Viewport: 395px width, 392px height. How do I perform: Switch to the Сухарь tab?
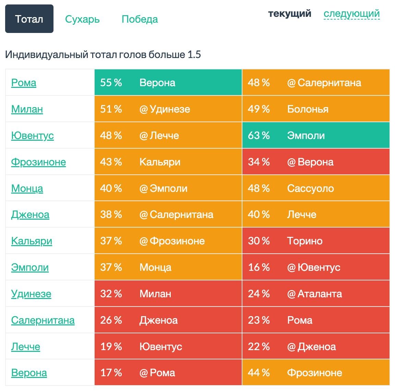click(x=82, y=20)
